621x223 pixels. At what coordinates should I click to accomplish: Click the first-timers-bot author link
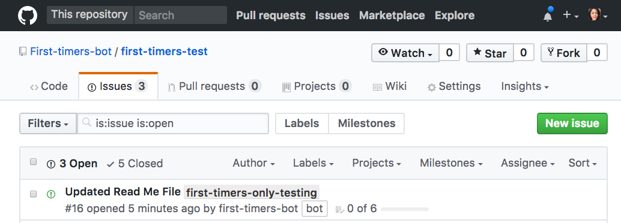(x=258, y=209)
